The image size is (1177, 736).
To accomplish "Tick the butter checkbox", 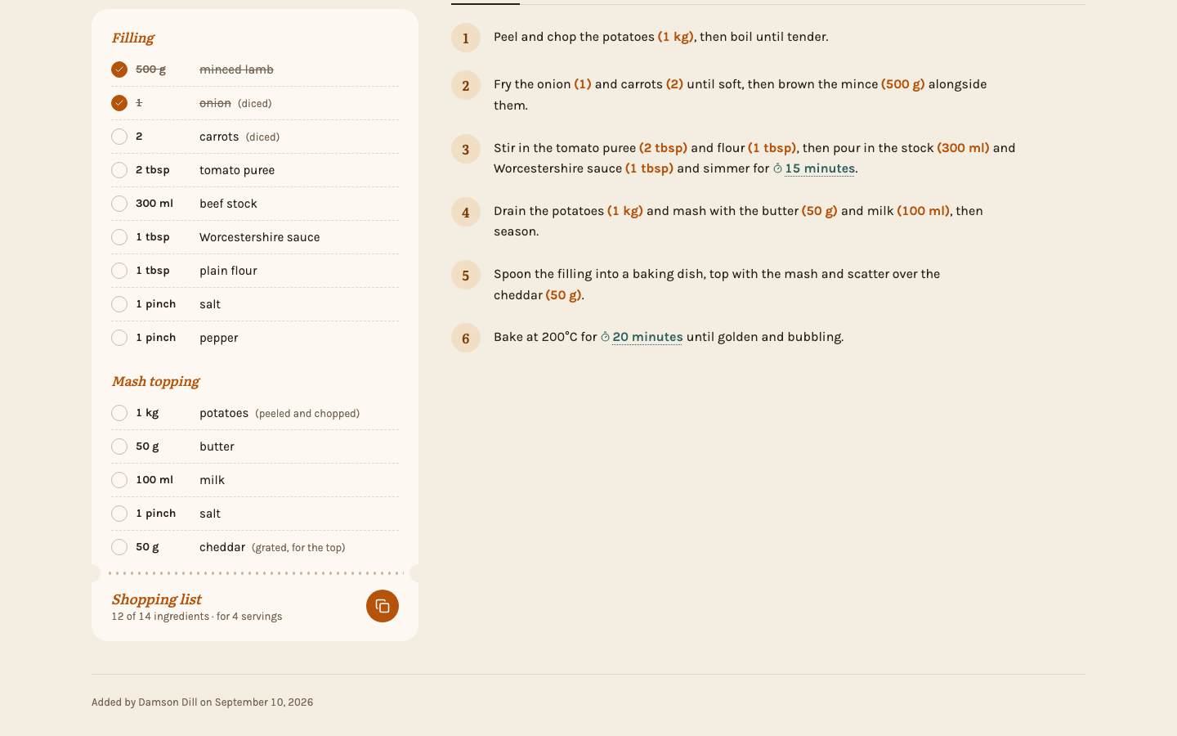I will 119,447.
